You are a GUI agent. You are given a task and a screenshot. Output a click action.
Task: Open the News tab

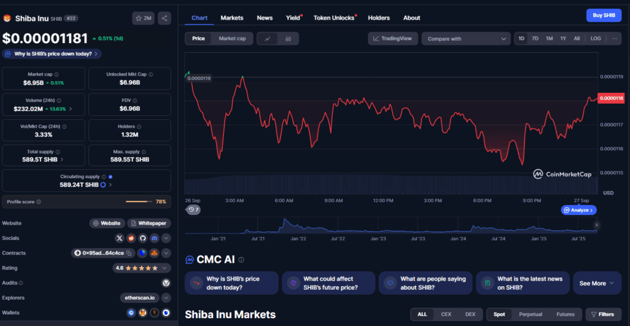click(x=265, y=18)
